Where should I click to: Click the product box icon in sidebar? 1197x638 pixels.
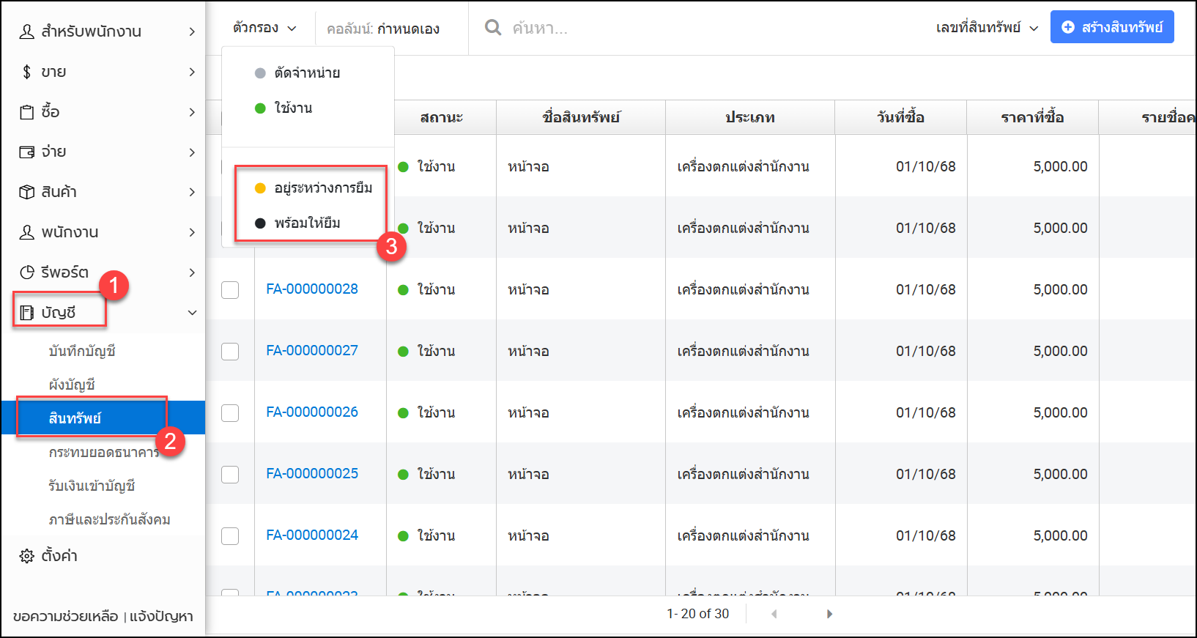pos(27,192)
